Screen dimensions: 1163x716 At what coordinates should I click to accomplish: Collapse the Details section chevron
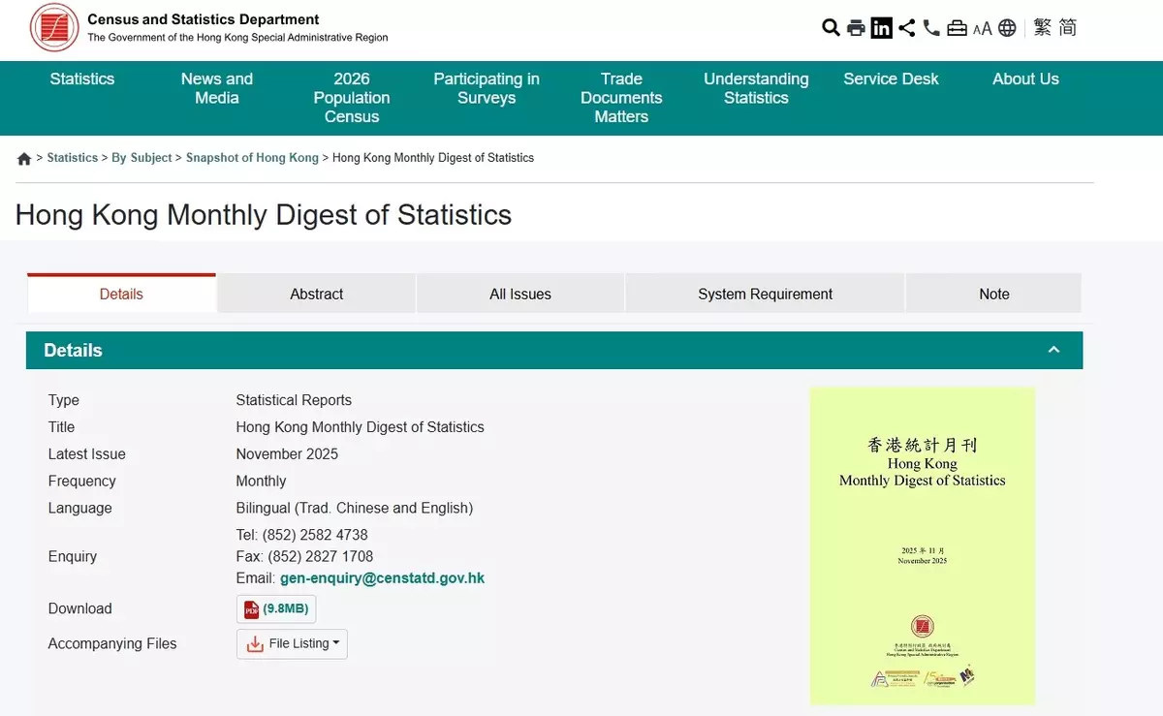pos(1053,350)
